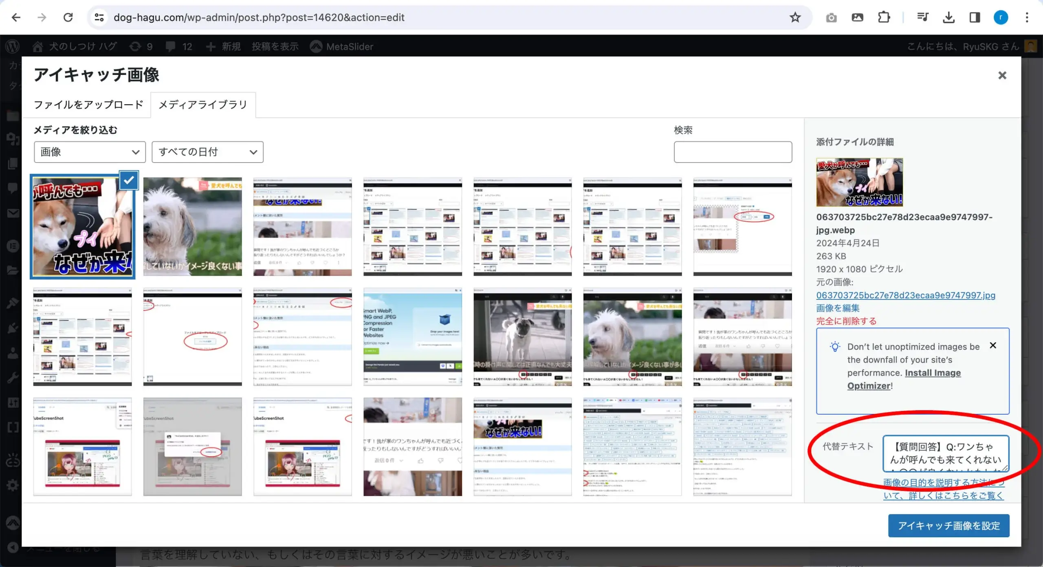Open updates indicator showing 9
1043x567 pixels.
pos(141,46)
